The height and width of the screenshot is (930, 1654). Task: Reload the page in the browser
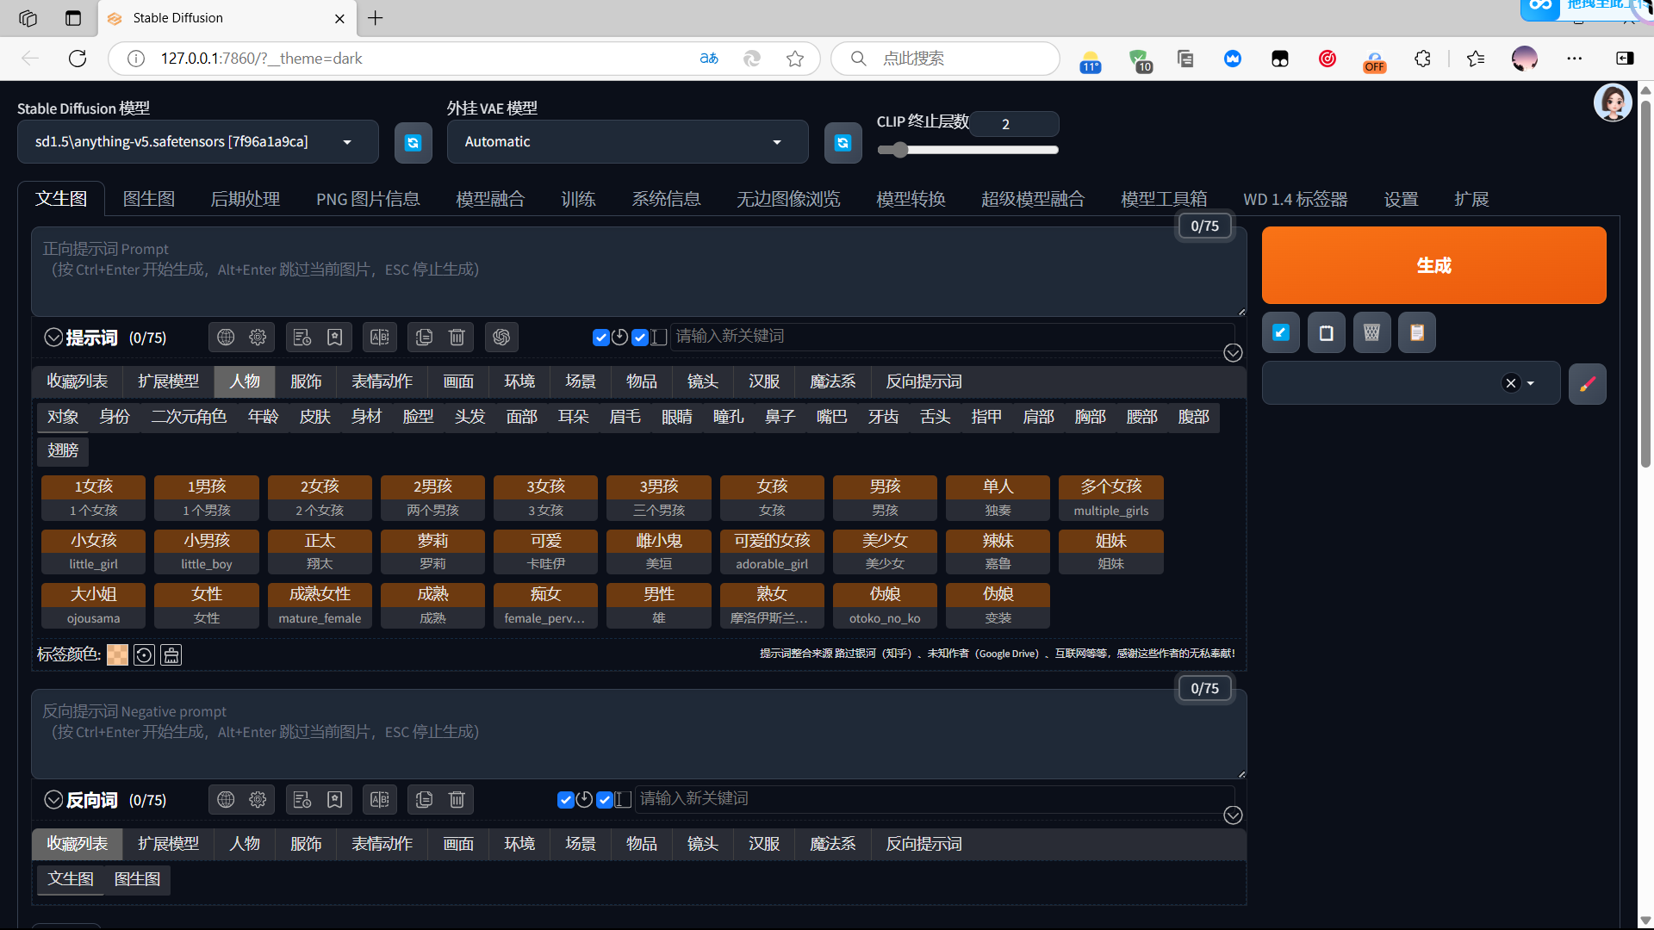(78, 59)
